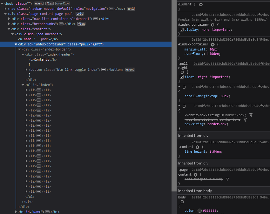This screenshot has height=214, width=270.
Task: Click highlighter icon for .page-content selector
Action: pos(195,175)
